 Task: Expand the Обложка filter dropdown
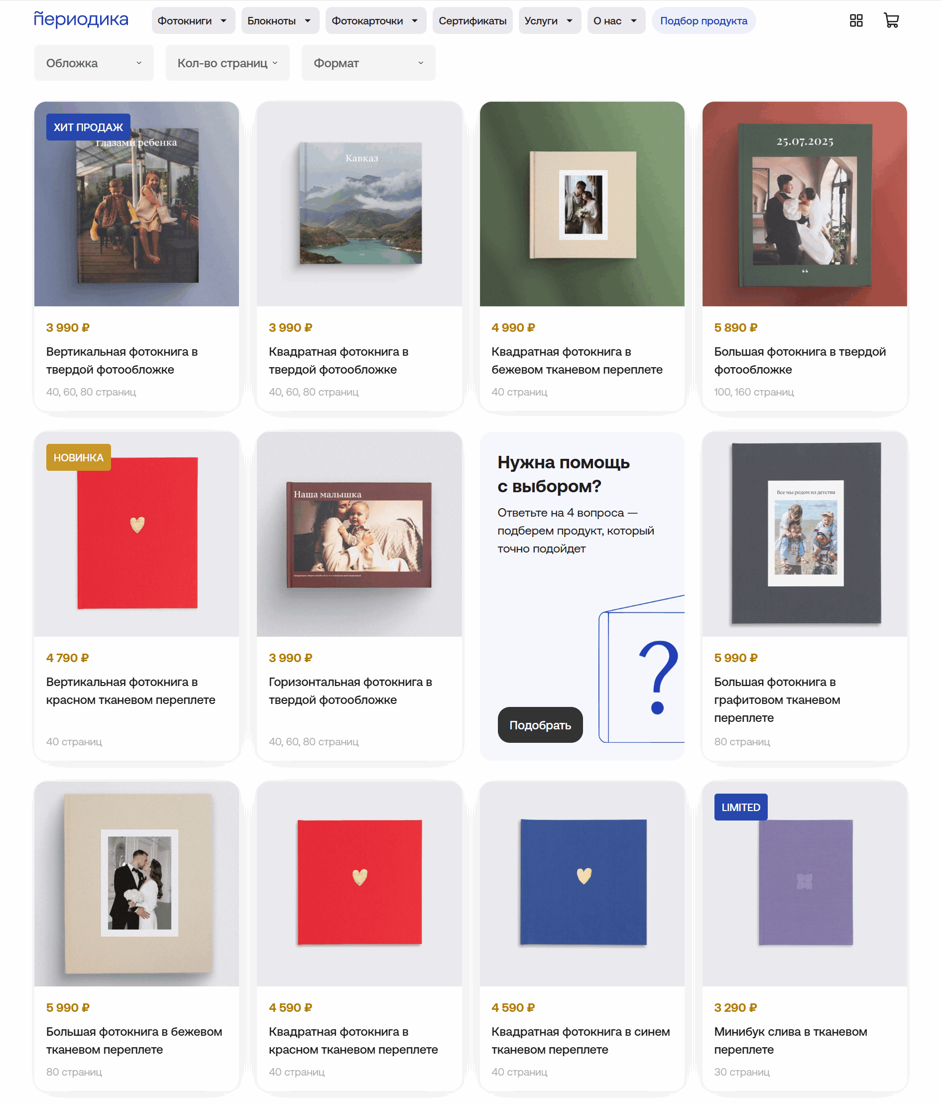94,63
